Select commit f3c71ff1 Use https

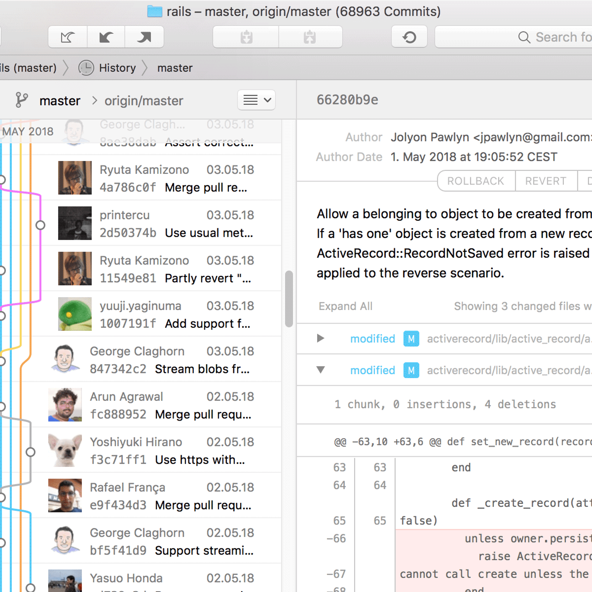point(141,450)
